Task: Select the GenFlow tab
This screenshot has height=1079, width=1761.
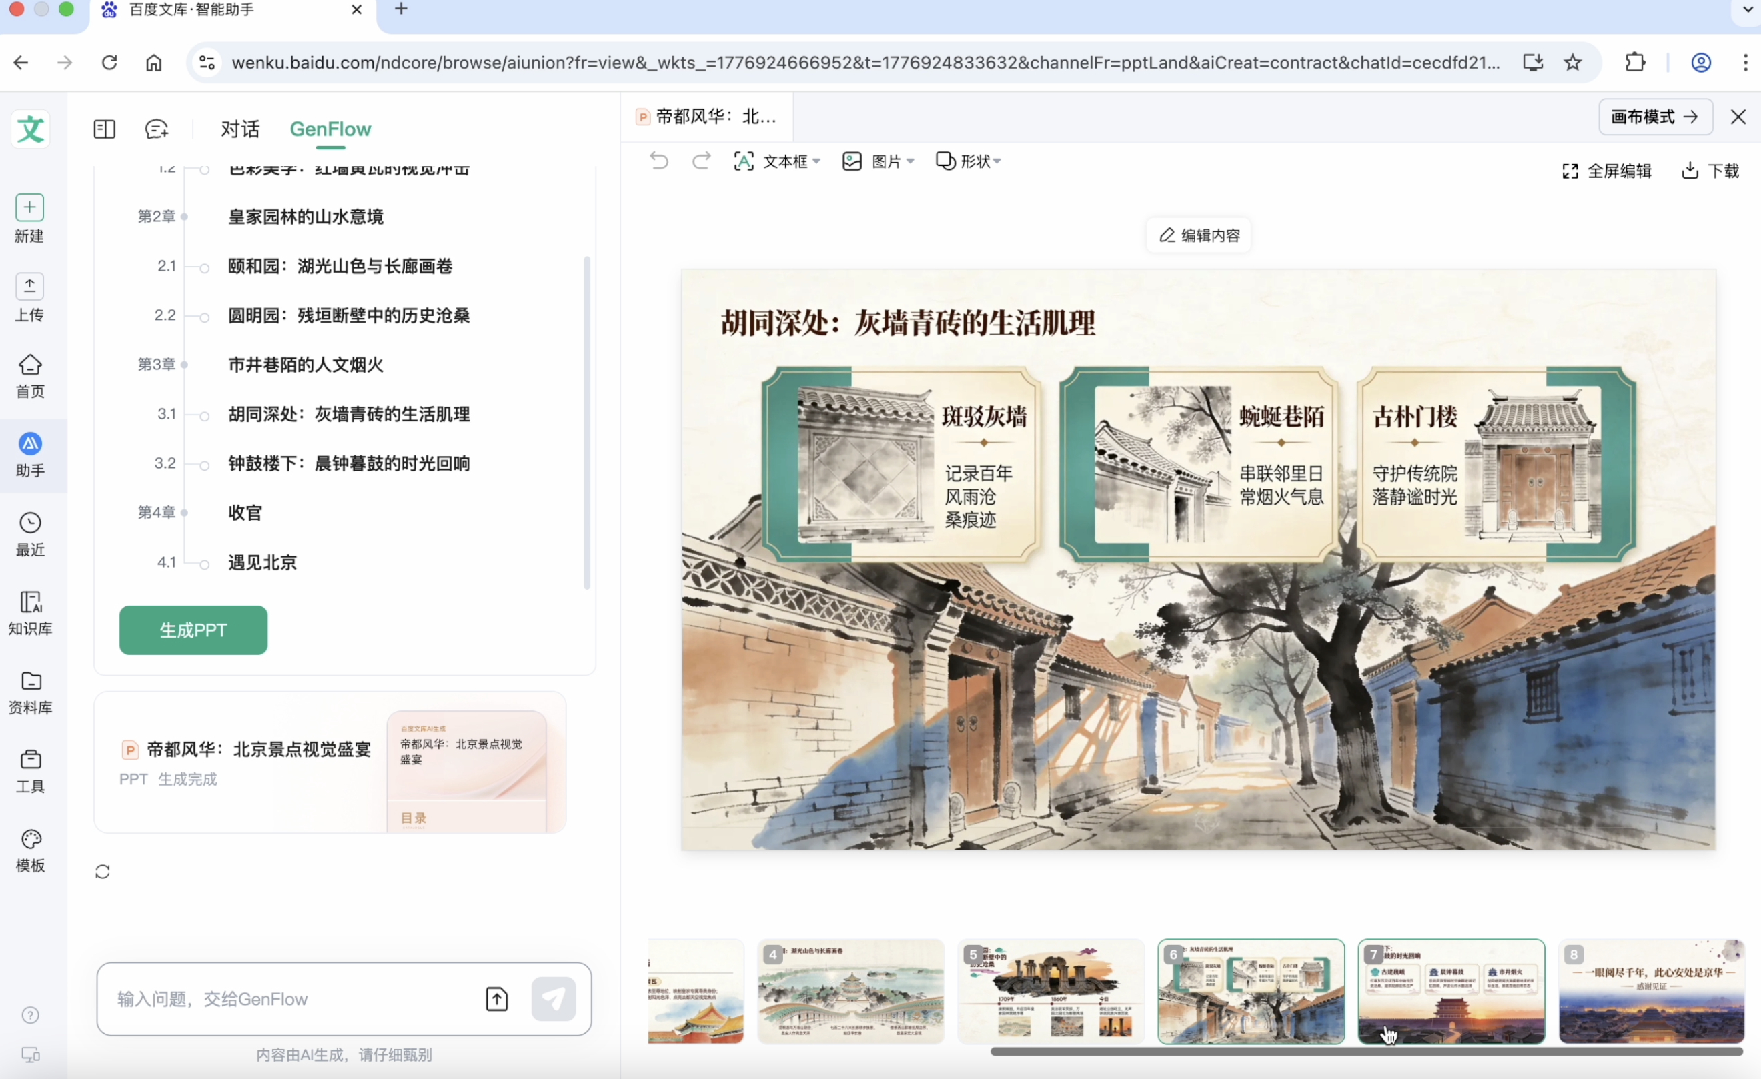Action: pyautogui.click(x=330, y=129)
